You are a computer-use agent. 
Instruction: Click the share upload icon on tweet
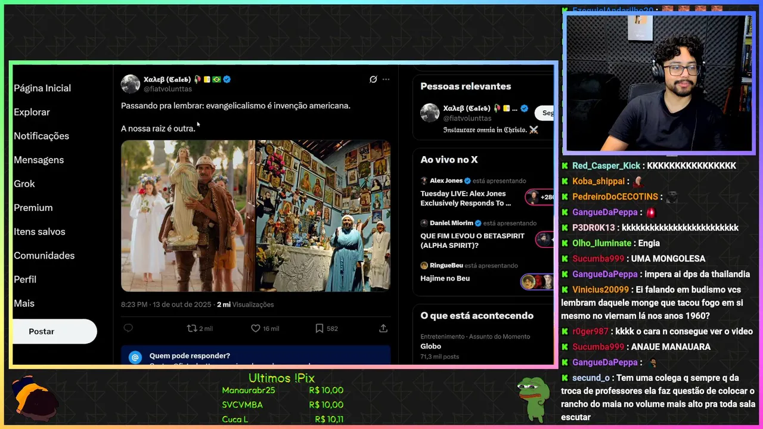383,328
